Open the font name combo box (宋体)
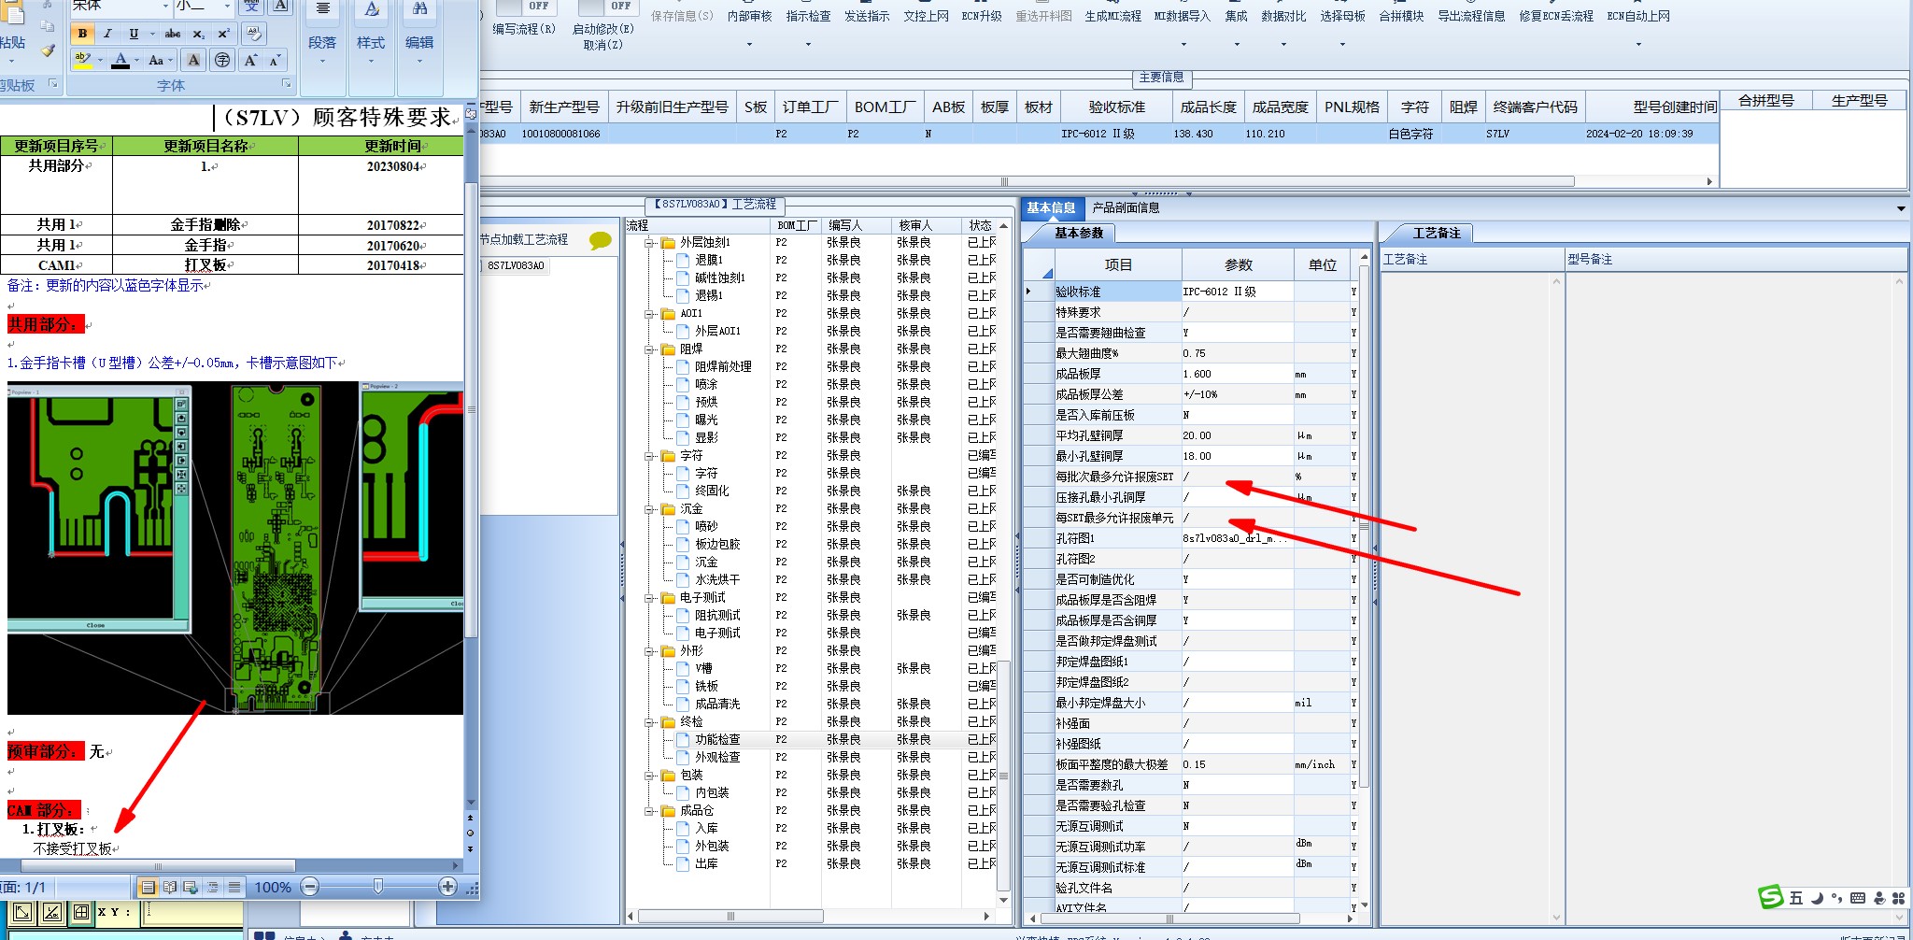 coord(120,6)
